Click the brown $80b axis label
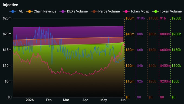 [152, 34]
